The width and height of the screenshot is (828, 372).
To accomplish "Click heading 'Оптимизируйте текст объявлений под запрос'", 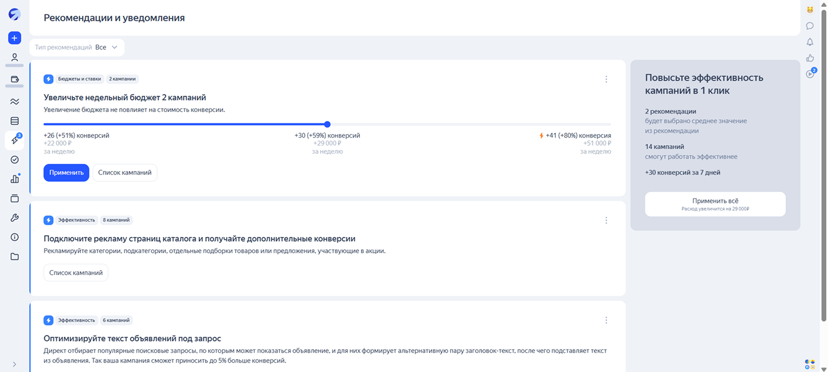I will click(132, 339).
